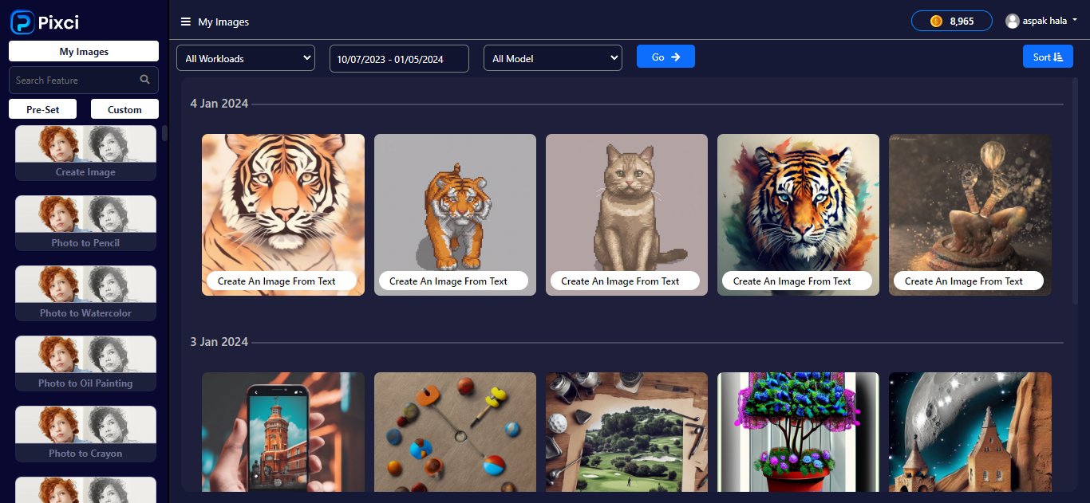Select the Photo to Pencil preset
Screen dimensions: 1090x503
85,223
